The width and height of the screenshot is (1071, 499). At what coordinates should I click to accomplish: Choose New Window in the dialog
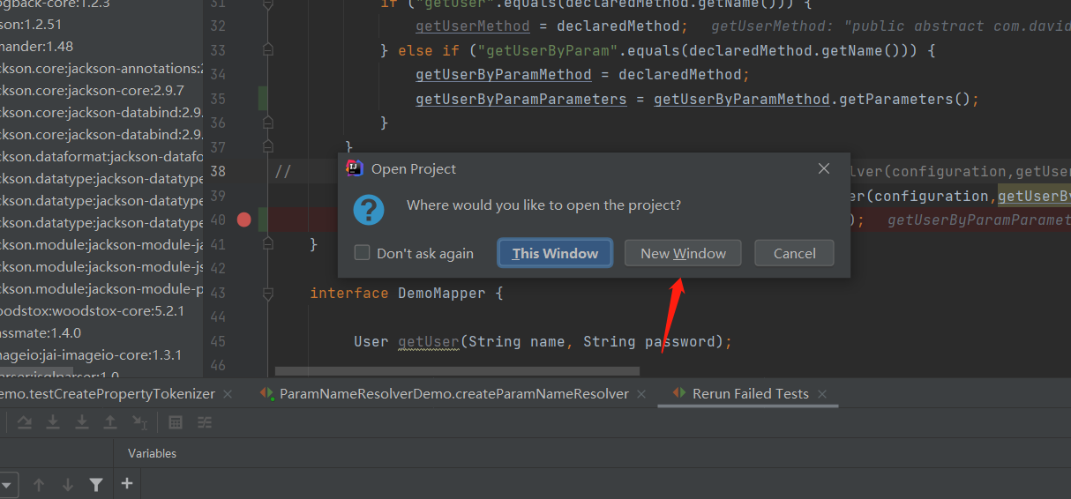click(683, 253)
